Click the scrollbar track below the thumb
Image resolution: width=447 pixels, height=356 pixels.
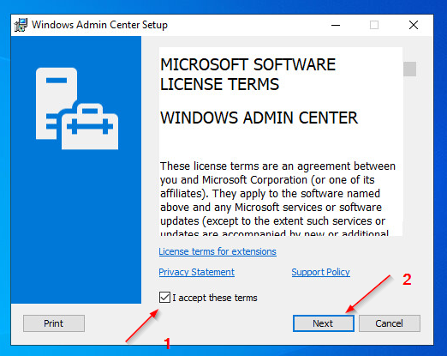point(409,156)
